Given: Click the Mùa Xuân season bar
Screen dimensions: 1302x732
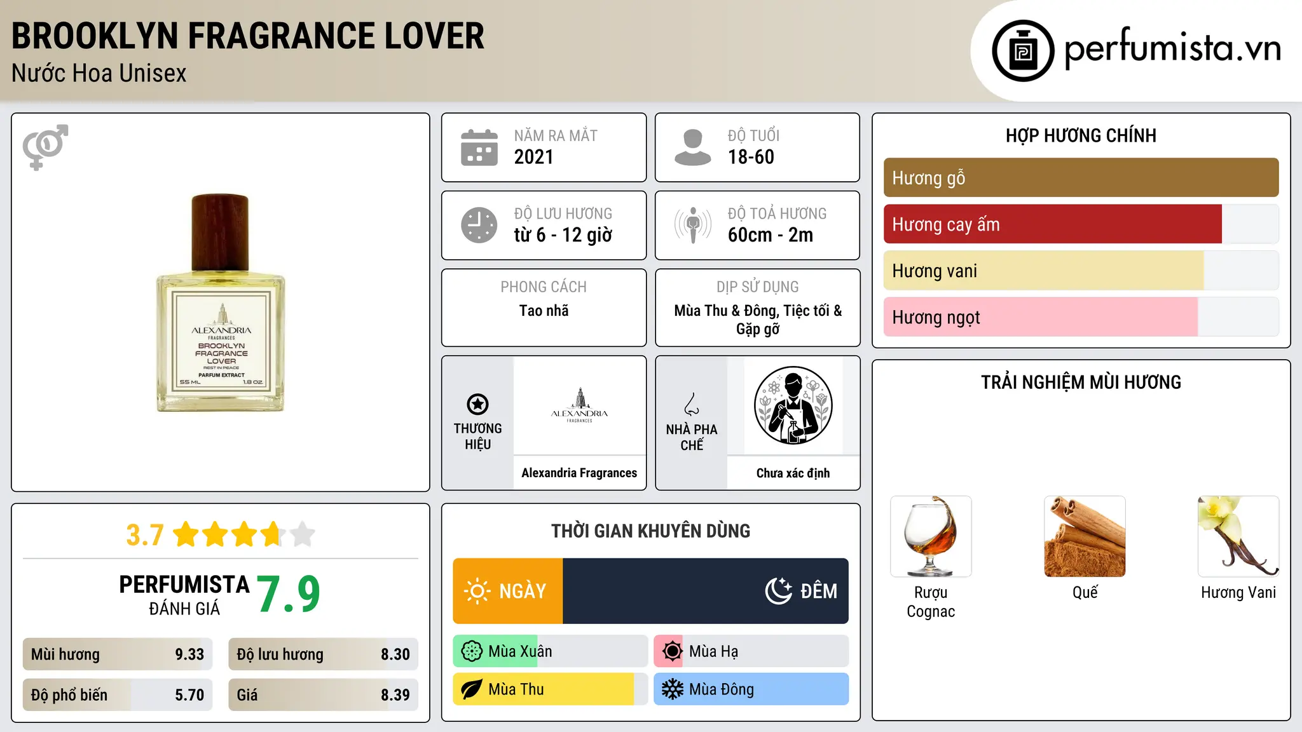Looking at the screenshot, I should (551, 651).
